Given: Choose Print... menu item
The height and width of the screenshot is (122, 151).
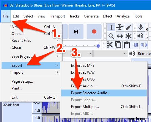Looking at the screenshot, I should tap(31, 88).
